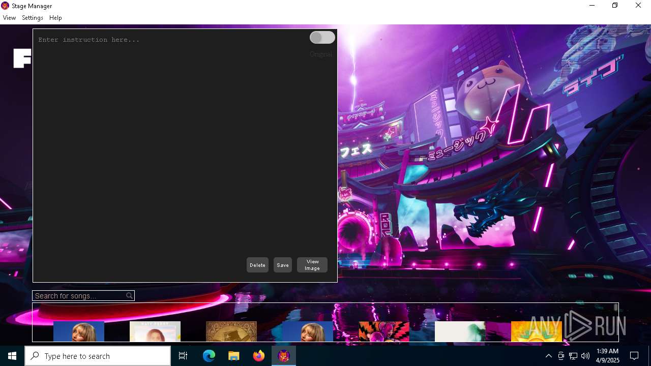Click the Stage Manager title bar icon
The width and height of the screenshot is (651, 366).
click(x=5, y=6)
